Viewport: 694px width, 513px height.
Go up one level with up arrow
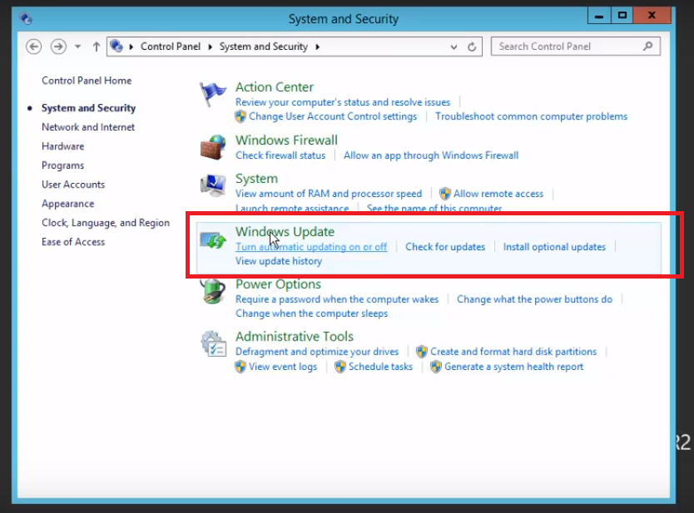[96, 47]
